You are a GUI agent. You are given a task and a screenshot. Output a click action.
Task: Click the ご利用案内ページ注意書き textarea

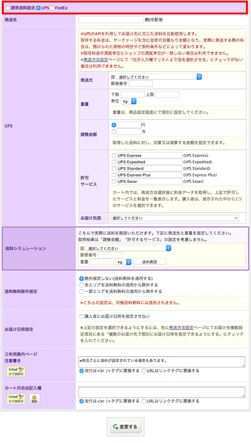click(x=162, y=362)
